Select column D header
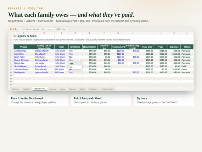The image size is (202, 152). tap(75, 33)
